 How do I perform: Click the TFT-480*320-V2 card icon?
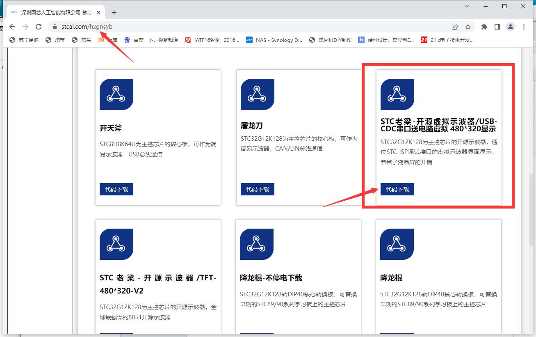pyautogui.click(x=116, y=244)
